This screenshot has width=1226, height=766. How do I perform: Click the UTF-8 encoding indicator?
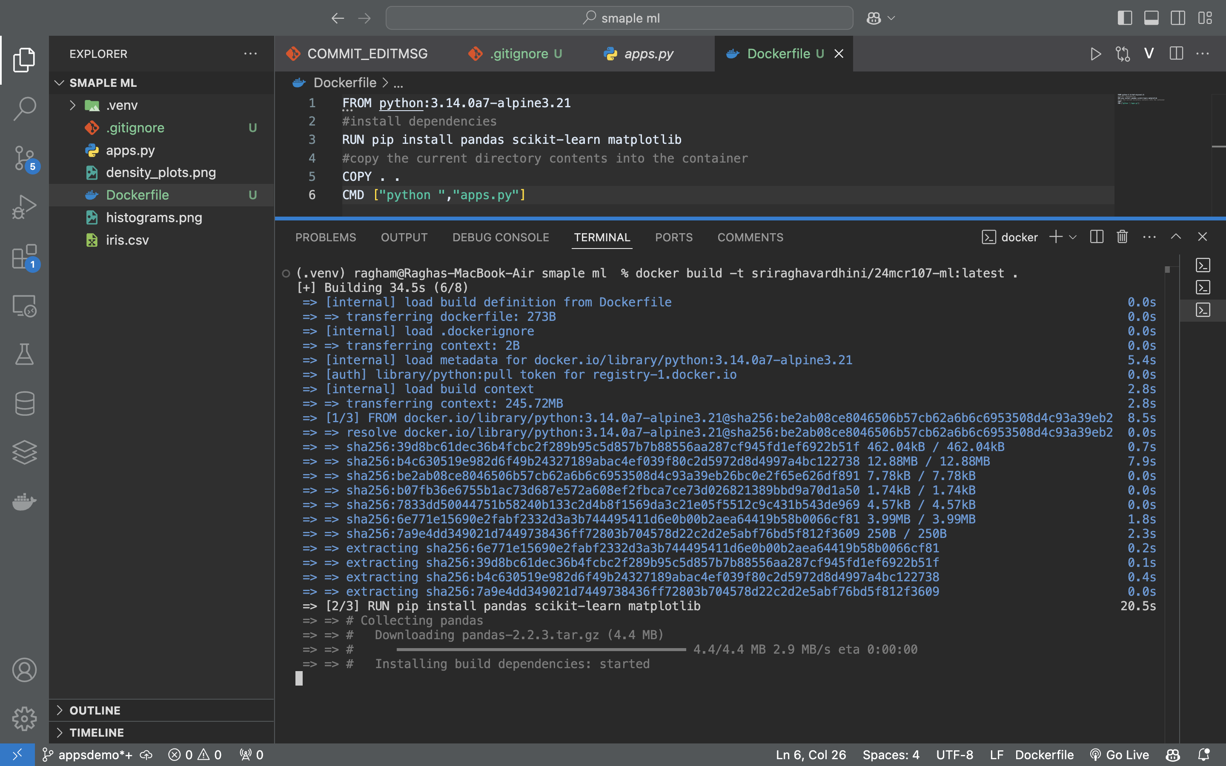[954, 755]
